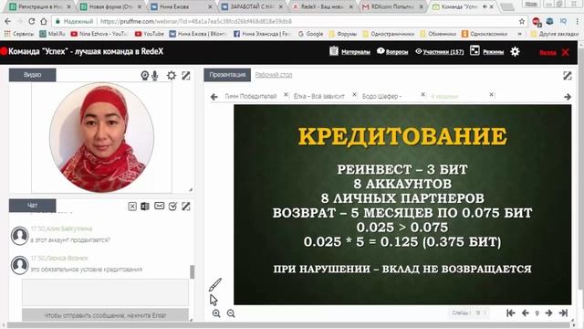Select the pointer cursor tool

click(214, 300)
